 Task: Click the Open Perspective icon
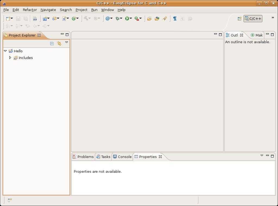[239, 19]
